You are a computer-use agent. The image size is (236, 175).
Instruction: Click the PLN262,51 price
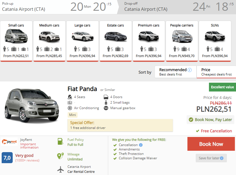pos(214,109)
